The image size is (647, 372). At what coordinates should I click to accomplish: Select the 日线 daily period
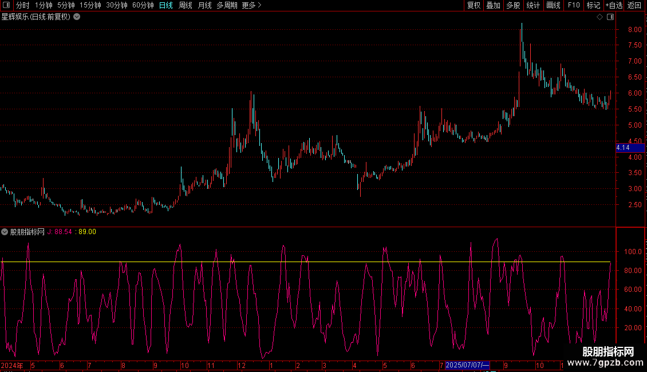point(166,5)
